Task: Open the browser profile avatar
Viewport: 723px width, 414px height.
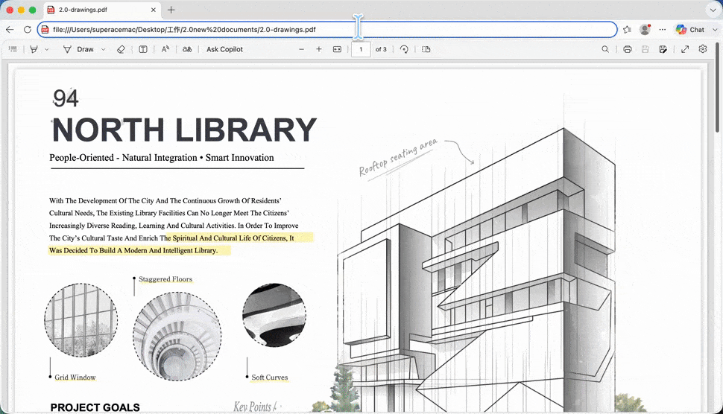Action: point(645,30)
